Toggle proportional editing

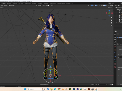tap(52, 6)
